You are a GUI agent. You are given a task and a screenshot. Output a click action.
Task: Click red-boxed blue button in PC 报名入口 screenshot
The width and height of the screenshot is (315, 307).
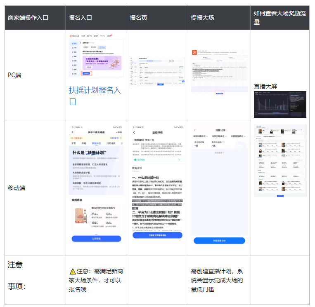point(86,73)
